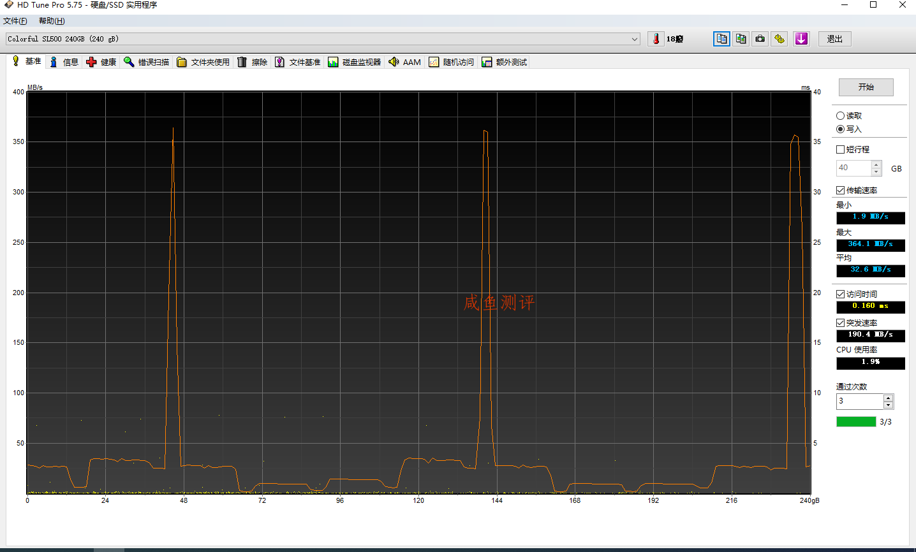This screenshot has height=552, width=916.
Task: Decrease 通过次数 with the down arrow
Action: click(x=888, y=405)
